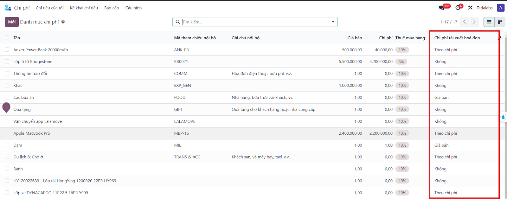Switch to list view

[x=489, y=22]
